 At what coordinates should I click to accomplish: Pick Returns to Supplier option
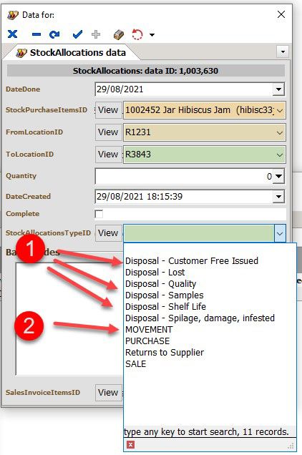165,353
